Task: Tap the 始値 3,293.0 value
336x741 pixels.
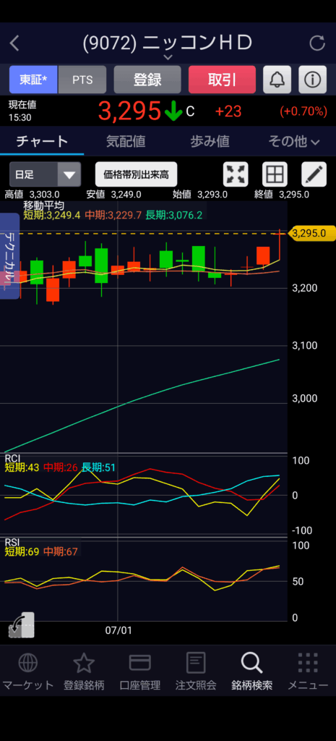Action: [x=199, y=194]
